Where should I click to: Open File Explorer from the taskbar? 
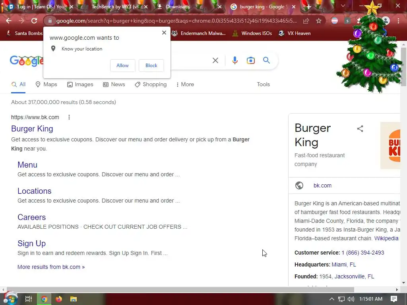click(x=74, y=299)
